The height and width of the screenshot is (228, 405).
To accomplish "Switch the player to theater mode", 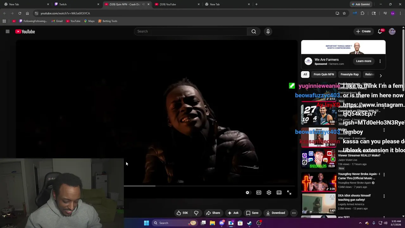I will tap(279, 193).
